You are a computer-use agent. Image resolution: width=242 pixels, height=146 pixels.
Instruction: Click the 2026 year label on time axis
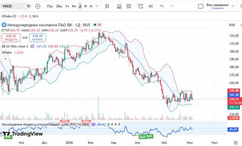[69, 143]
